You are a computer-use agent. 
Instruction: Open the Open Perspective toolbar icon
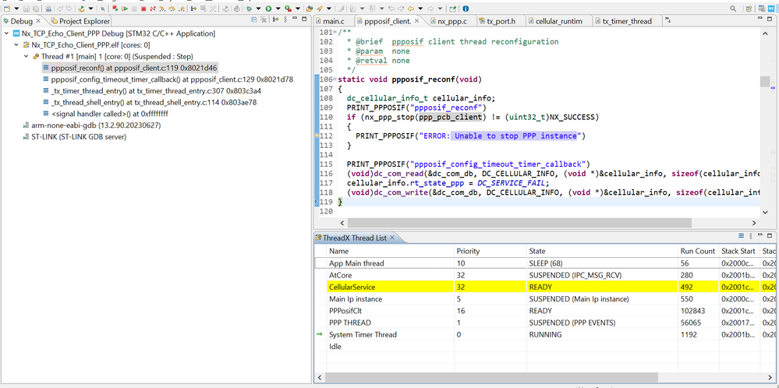(x=749, y=9)
